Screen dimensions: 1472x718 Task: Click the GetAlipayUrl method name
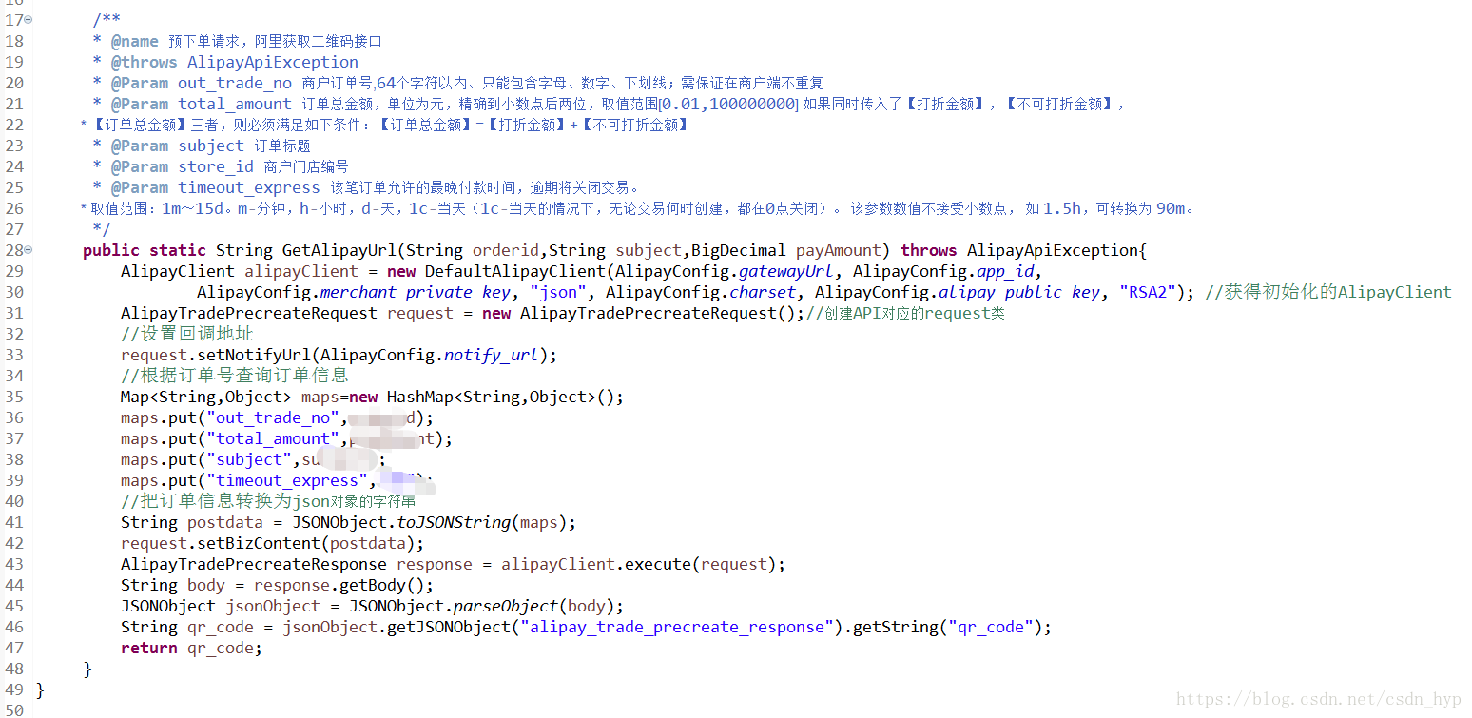[339, 250]
